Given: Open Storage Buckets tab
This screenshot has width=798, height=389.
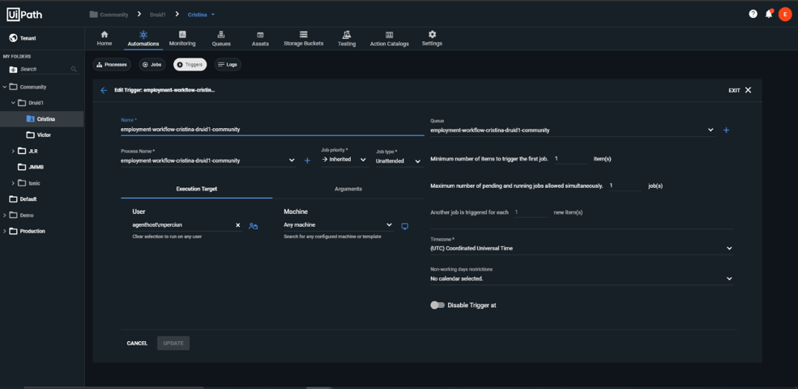Looking at the screenshot, I should tap(303, 39).
